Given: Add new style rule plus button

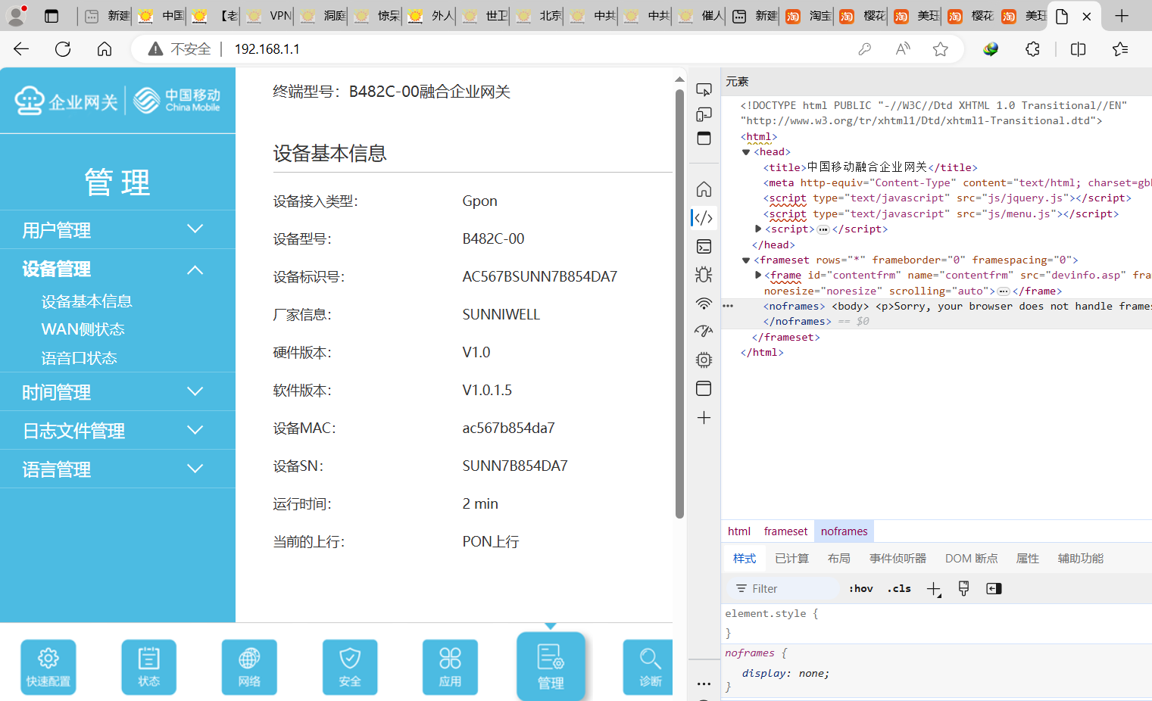Looking at the screenshot, I should point(934,589).
